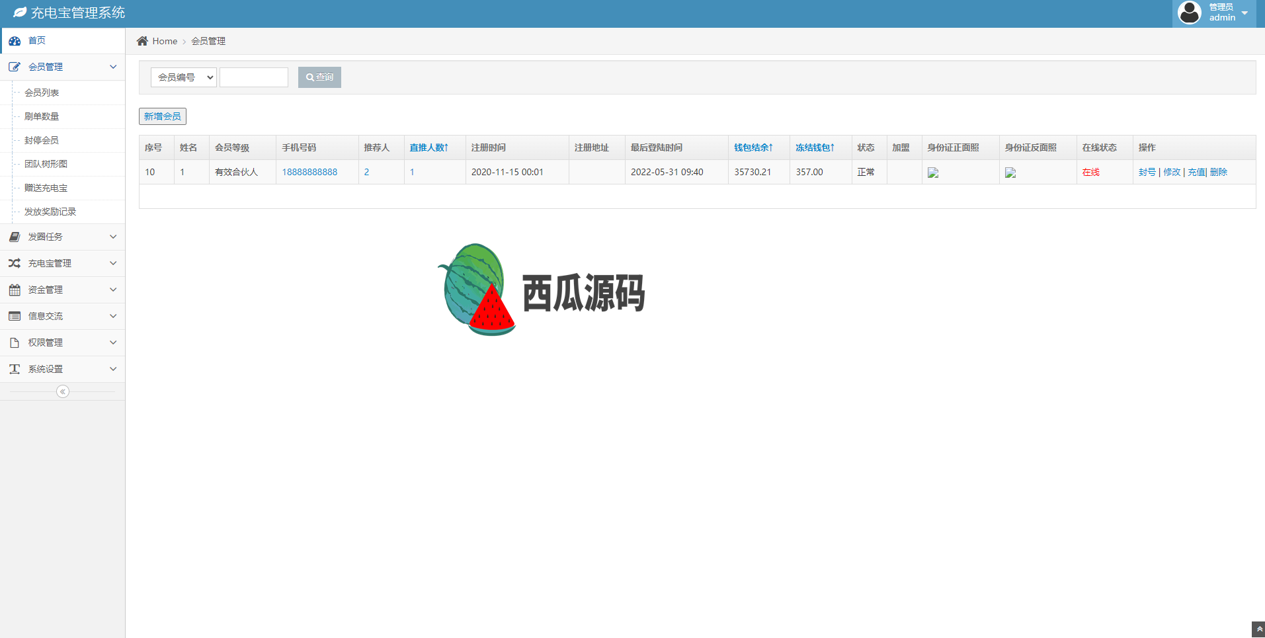Collapse the sidebar with the double-arrow button
The image size is (1265, 638).
point(63,391)
